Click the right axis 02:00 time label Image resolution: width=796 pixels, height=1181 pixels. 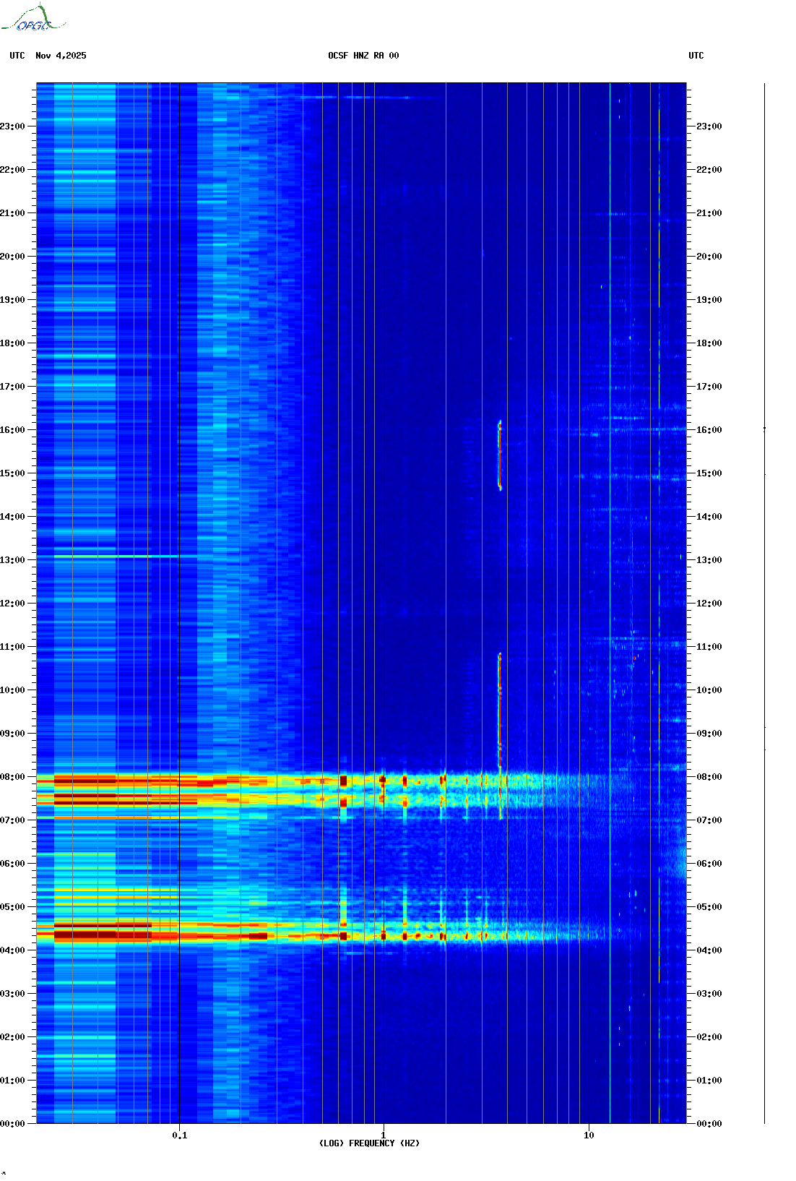pos(709,1037)
